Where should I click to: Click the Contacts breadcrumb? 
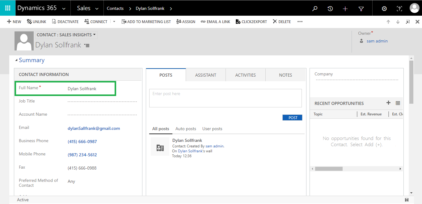point(115,8)
